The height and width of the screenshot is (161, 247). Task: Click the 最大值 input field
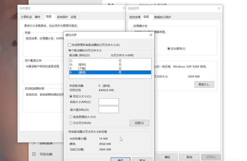(108, 109)
